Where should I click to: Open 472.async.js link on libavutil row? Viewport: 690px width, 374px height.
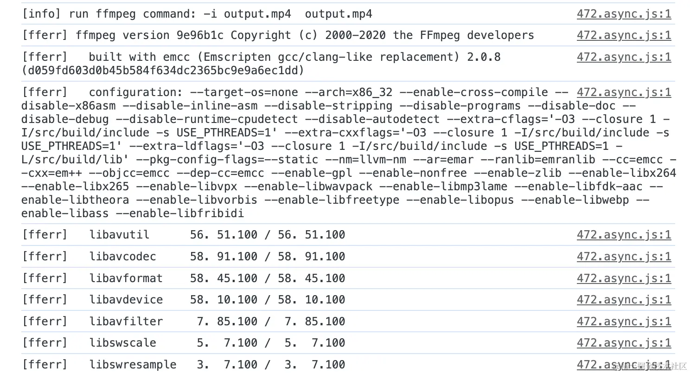(x=624, y=235)
